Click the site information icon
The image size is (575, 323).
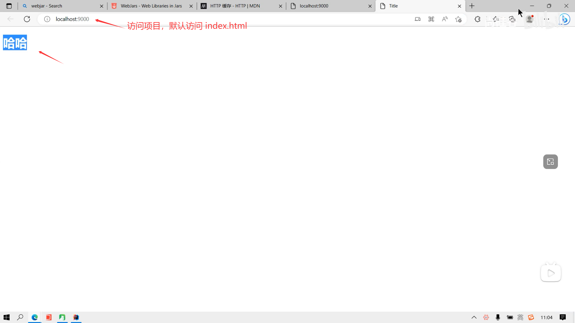pyautogui.click(x=47, y=19)
